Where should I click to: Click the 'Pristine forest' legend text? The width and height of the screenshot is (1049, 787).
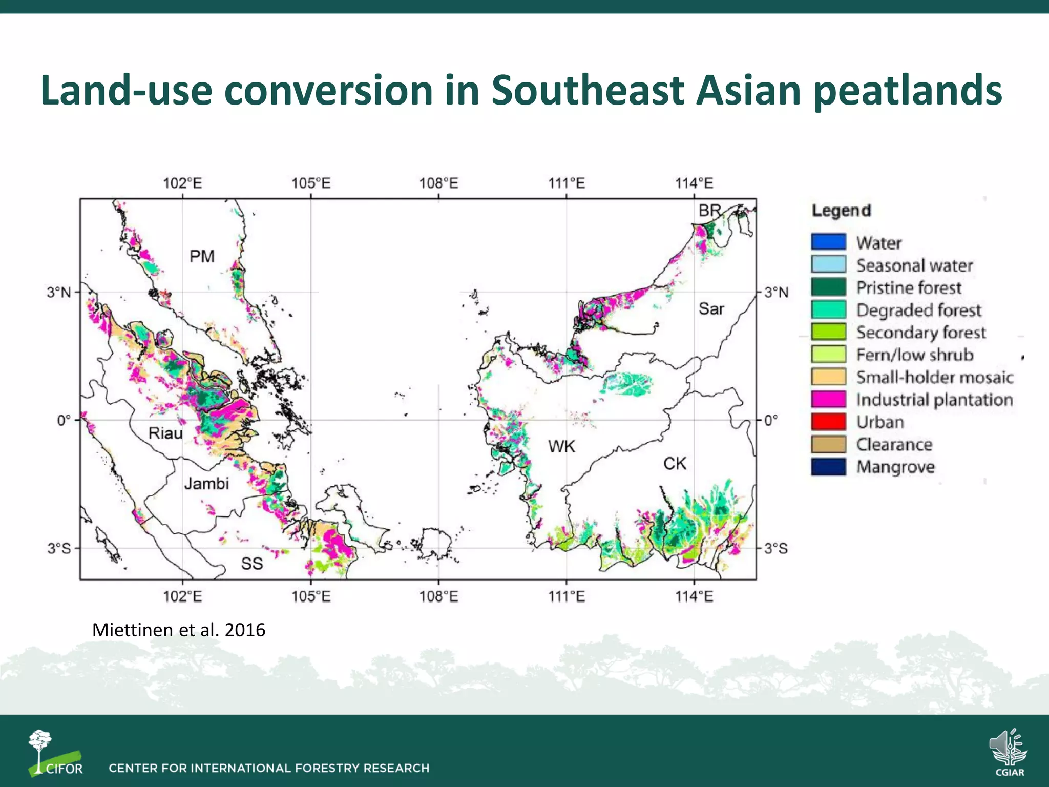tap(909, 287)
